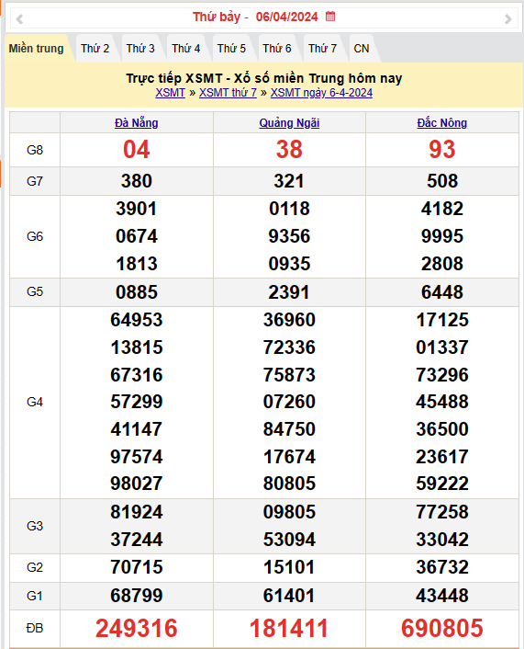
Task: Open the Quảng Ngãi province link
Action: pyautogui.click(x=289, y=123)
